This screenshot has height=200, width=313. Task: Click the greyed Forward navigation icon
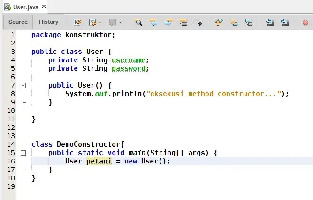click(112, 22)
